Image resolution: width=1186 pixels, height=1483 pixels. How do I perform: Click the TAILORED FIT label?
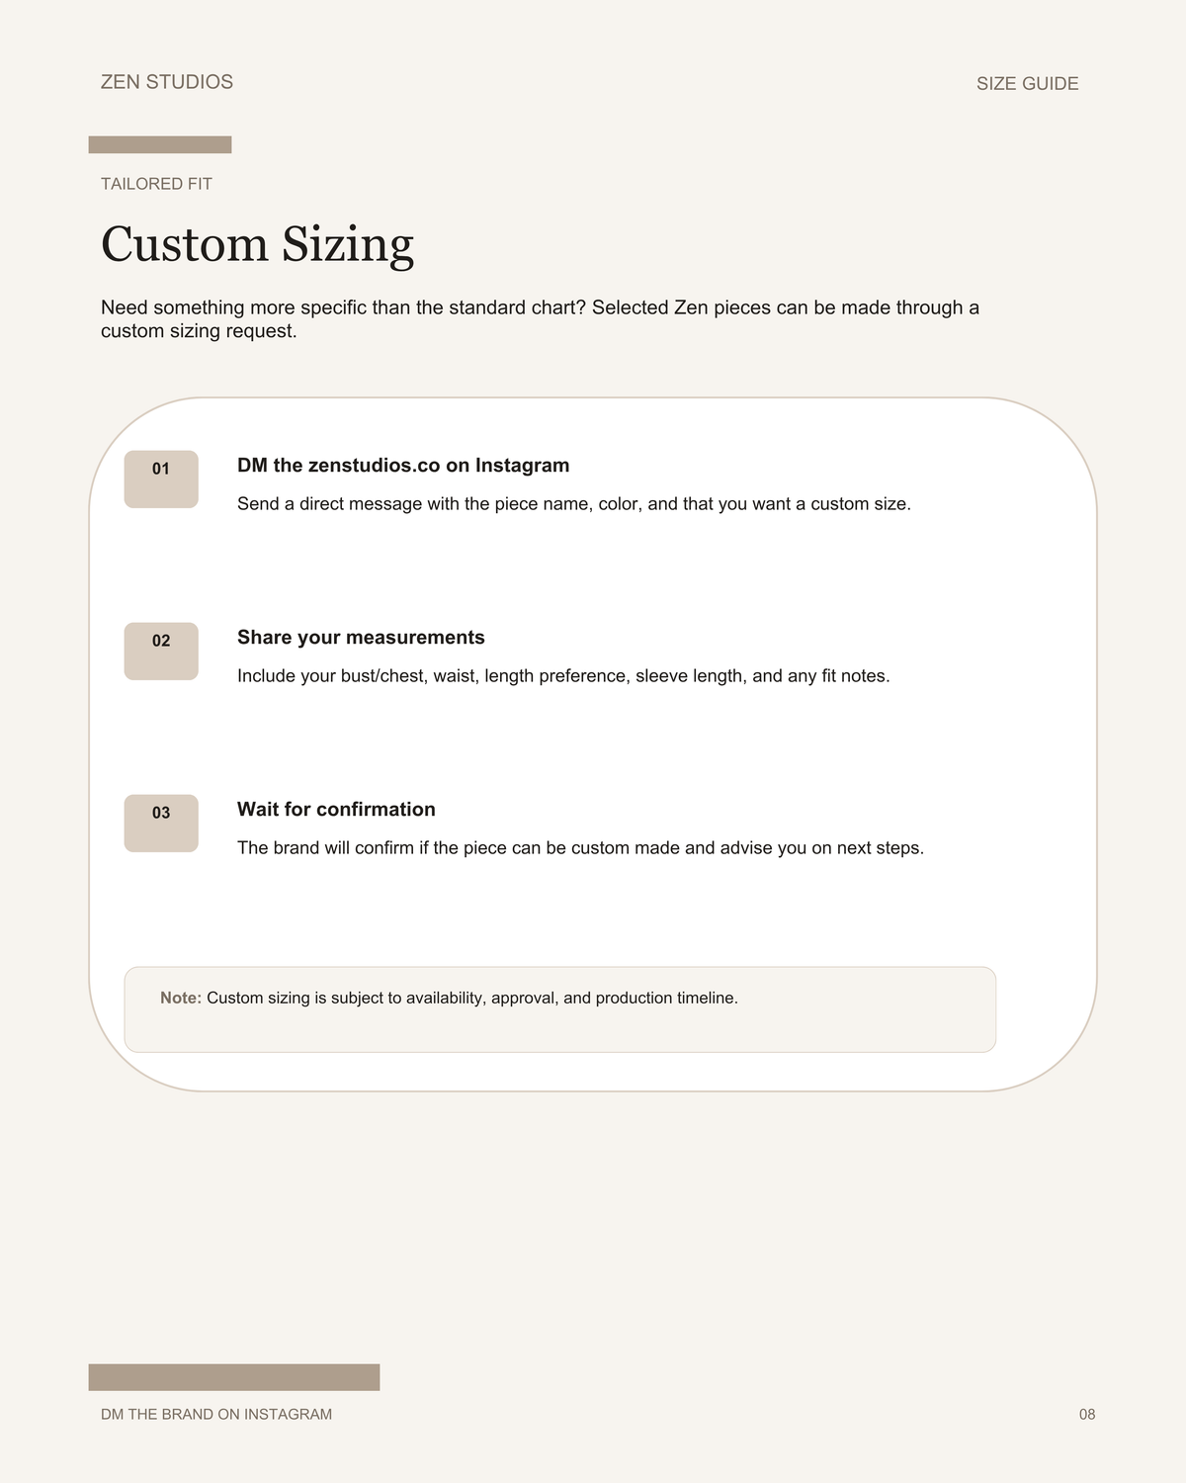[156, 184]
